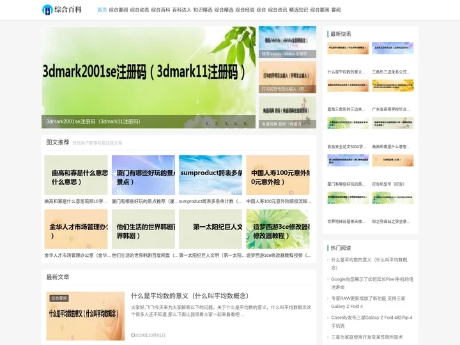Open sidebar link 厦门有哪些好玩的景…

coord(346,184)
